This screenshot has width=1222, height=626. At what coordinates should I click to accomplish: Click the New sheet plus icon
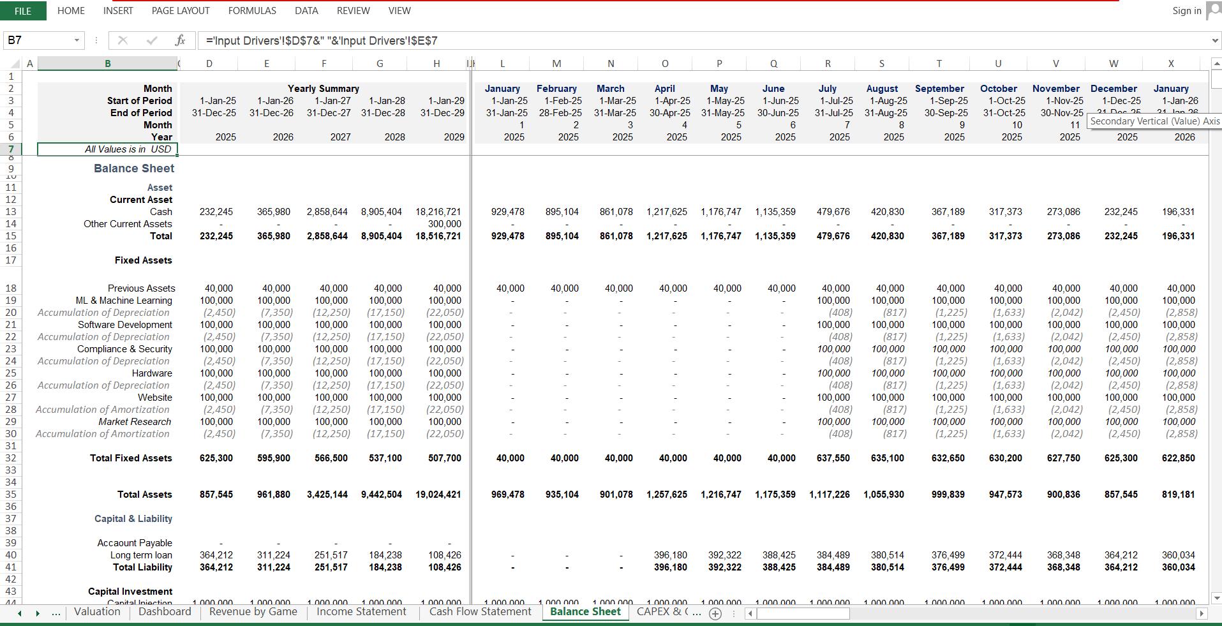(715, 613)
